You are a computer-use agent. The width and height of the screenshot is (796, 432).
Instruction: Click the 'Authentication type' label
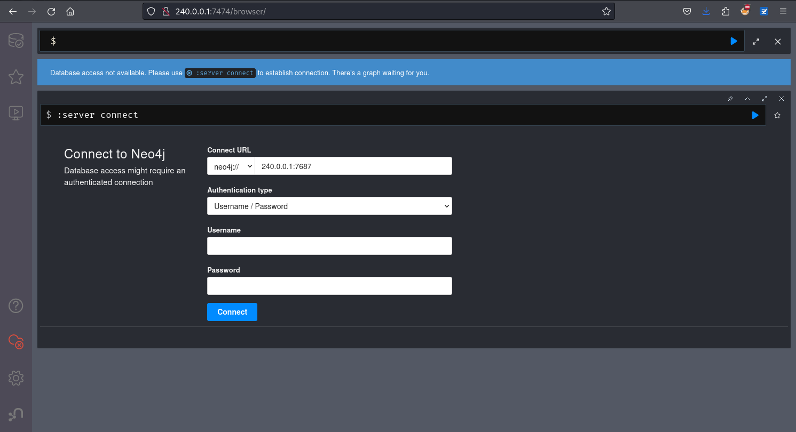click(240, 190)
